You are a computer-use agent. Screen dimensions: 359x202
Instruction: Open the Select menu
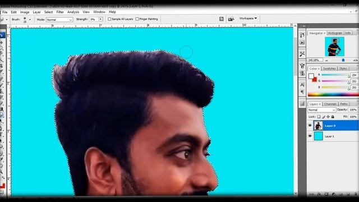49,12
